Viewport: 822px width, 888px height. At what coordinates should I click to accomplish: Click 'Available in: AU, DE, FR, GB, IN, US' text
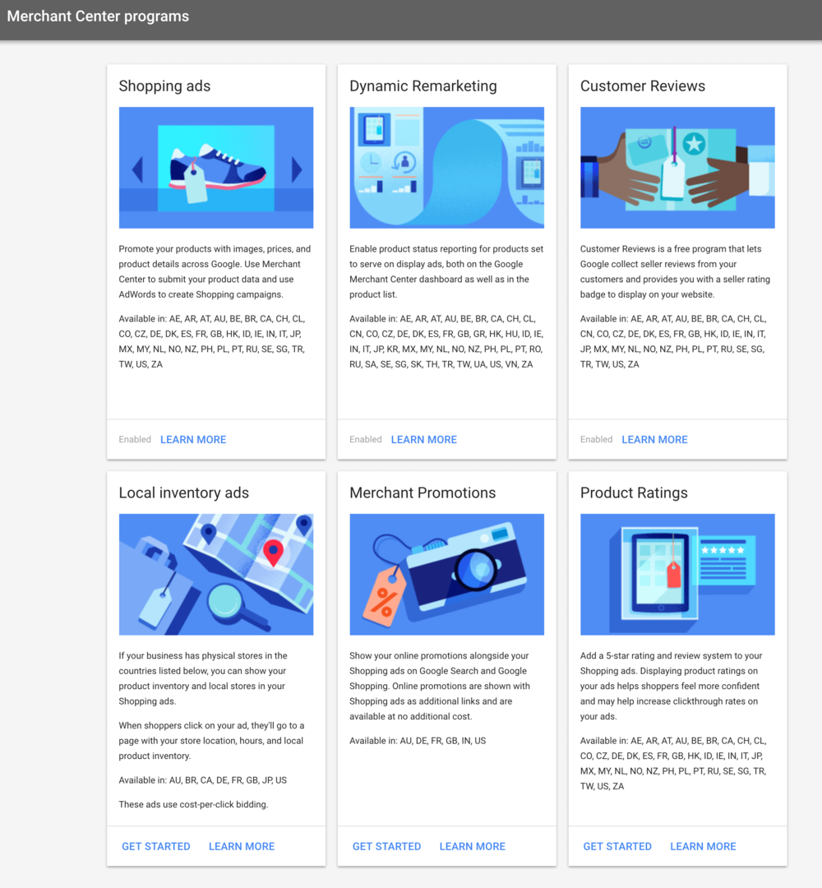[x=418, y=741]
